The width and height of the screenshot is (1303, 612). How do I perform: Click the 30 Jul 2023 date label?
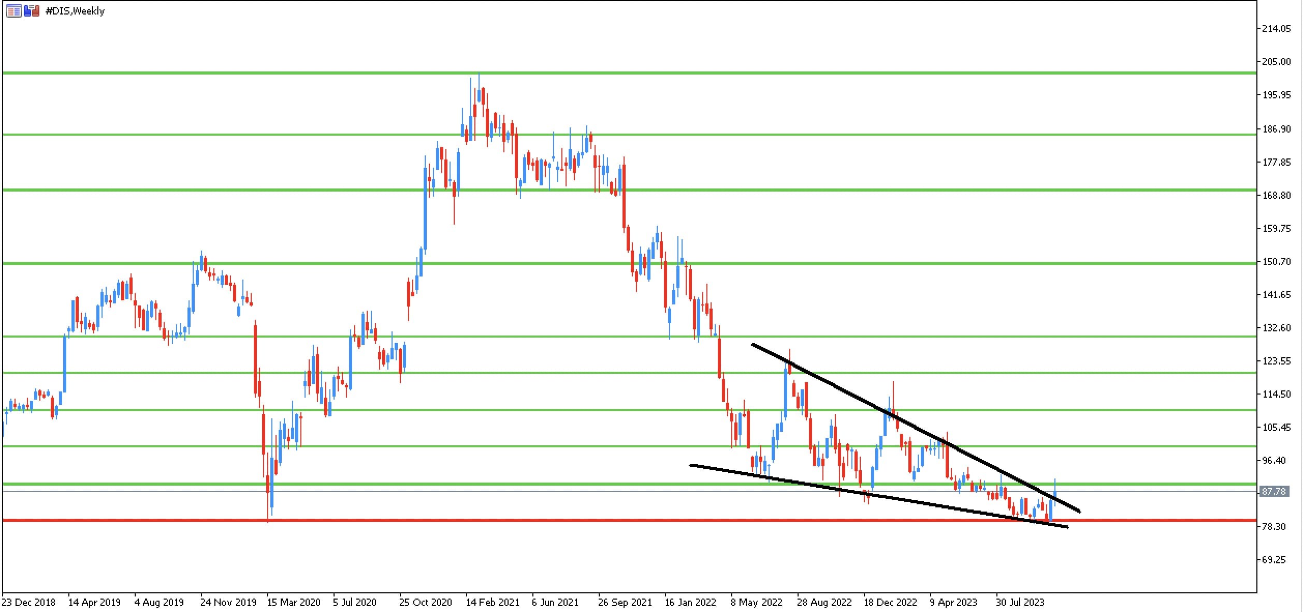click(x=1020, y=603)
